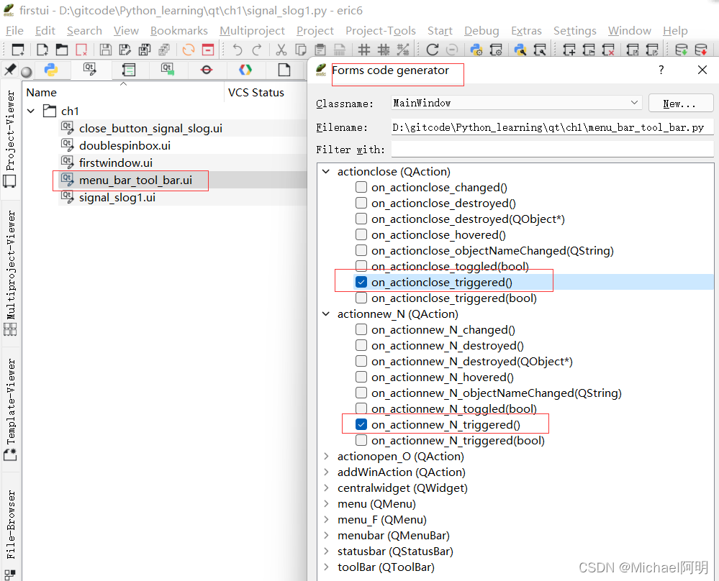Open the Others tab with blank page icon
Screen dimensions: 719x581
[x=284, y=70]
